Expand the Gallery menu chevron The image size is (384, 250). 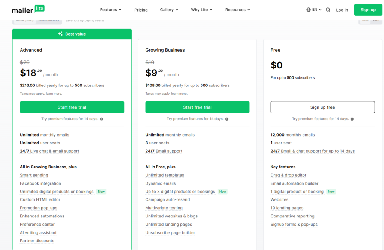click(177, 10)
